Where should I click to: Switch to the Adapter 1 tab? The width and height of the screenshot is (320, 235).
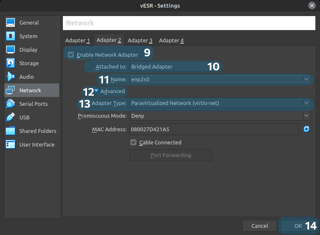[78, 41]
